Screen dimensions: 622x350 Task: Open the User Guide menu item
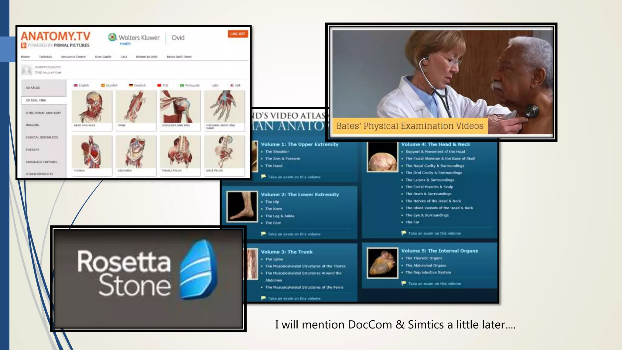[x=103, y=57]
